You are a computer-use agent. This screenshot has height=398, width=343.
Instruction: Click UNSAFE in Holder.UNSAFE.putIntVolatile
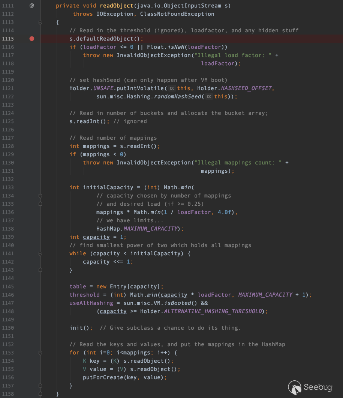[x=103, y=88]
